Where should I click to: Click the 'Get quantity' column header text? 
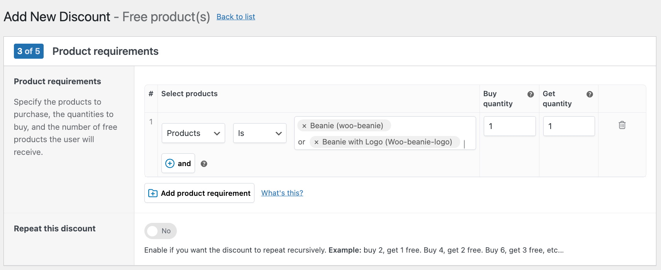(557, 98)
